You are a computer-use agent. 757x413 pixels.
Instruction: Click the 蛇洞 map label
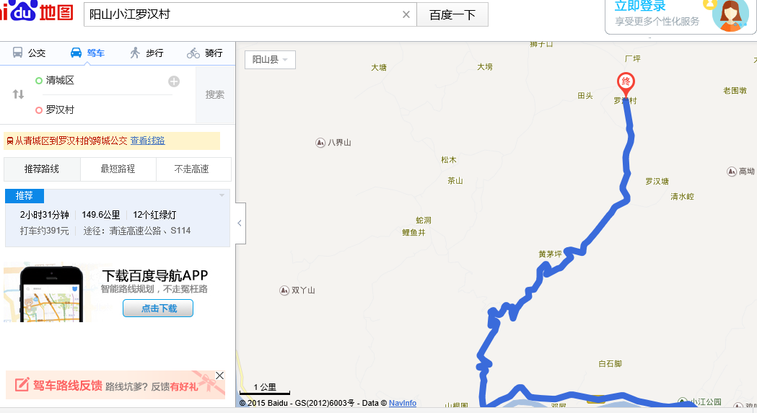coord(424,220)
